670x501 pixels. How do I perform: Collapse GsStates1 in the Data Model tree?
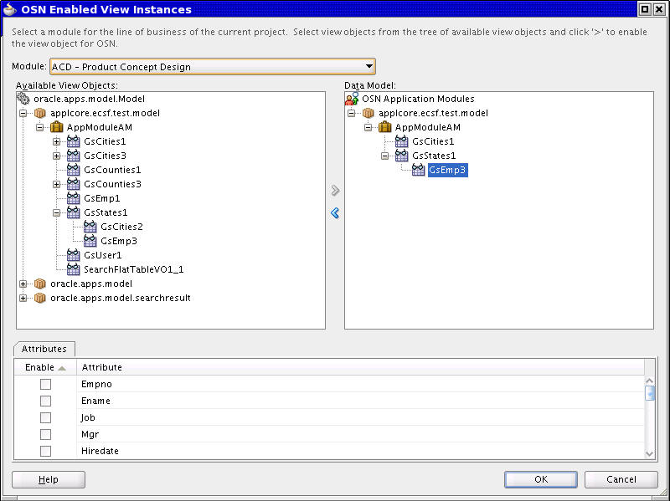384,156
